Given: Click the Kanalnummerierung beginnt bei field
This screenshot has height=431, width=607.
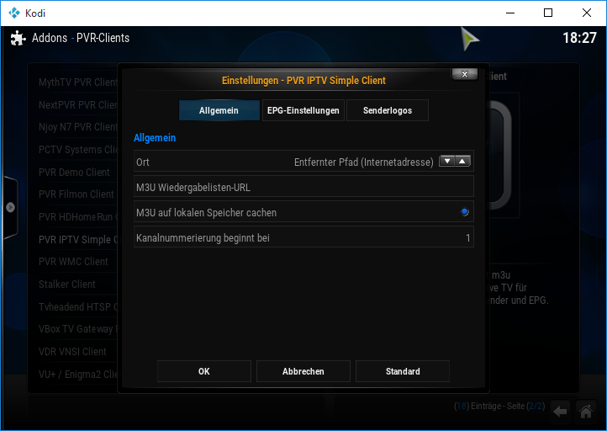Looking at the screenshot, I should [x=303, y=237].
